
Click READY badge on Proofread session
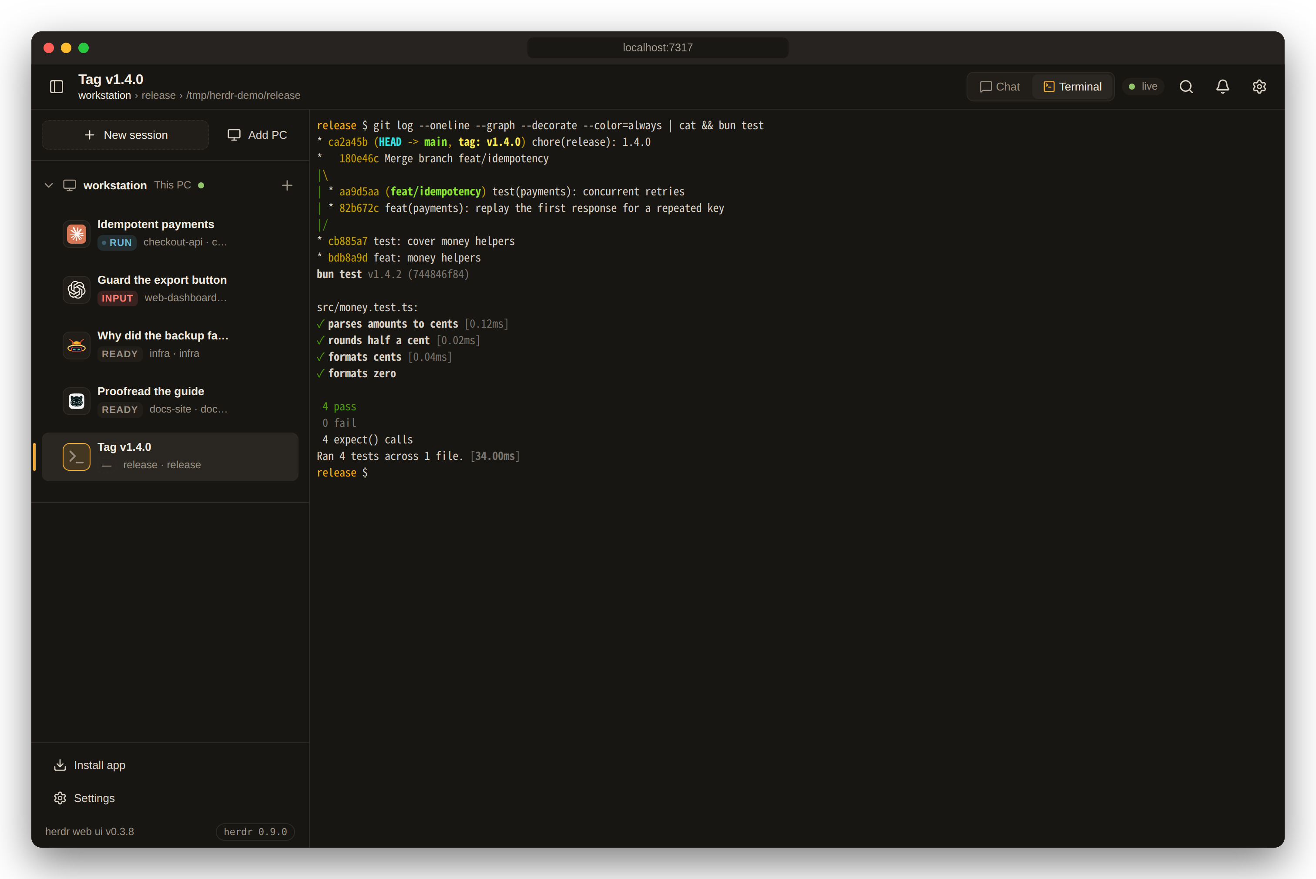(x=119, y=410)
